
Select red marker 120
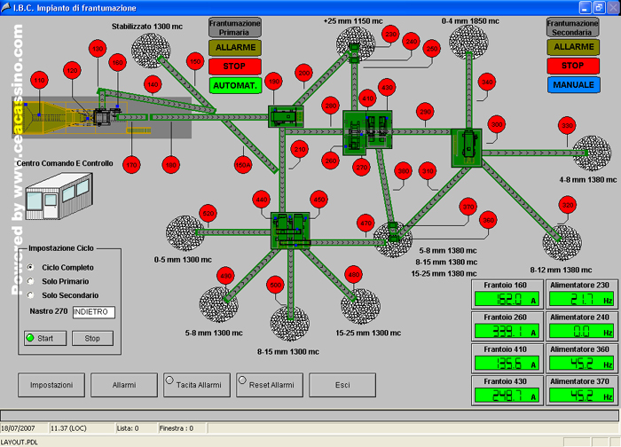tap(72, 70)
